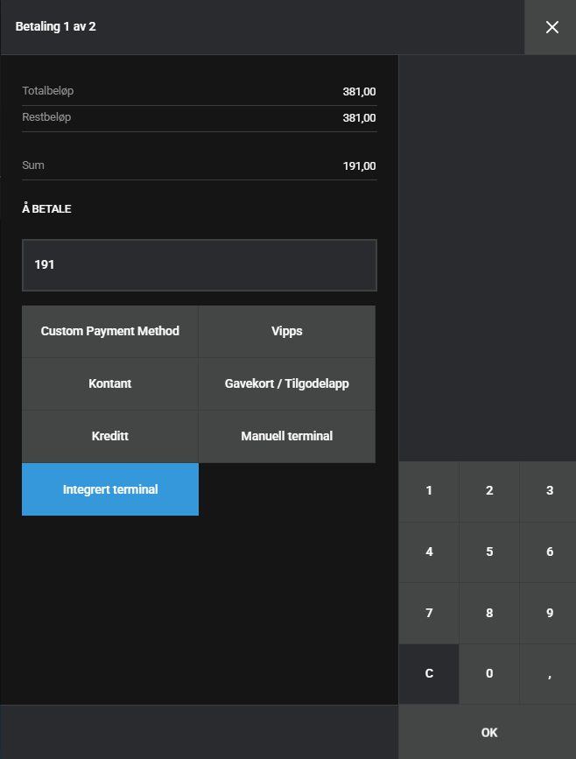Tap keypad digit 3

click(549, 491)
